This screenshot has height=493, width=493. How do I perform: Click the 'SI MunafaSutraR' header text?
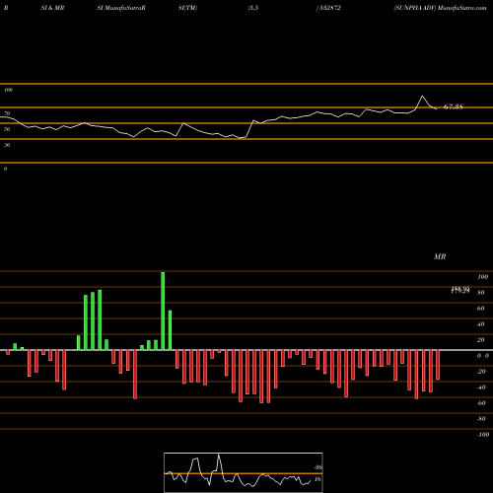click(121, 8)
